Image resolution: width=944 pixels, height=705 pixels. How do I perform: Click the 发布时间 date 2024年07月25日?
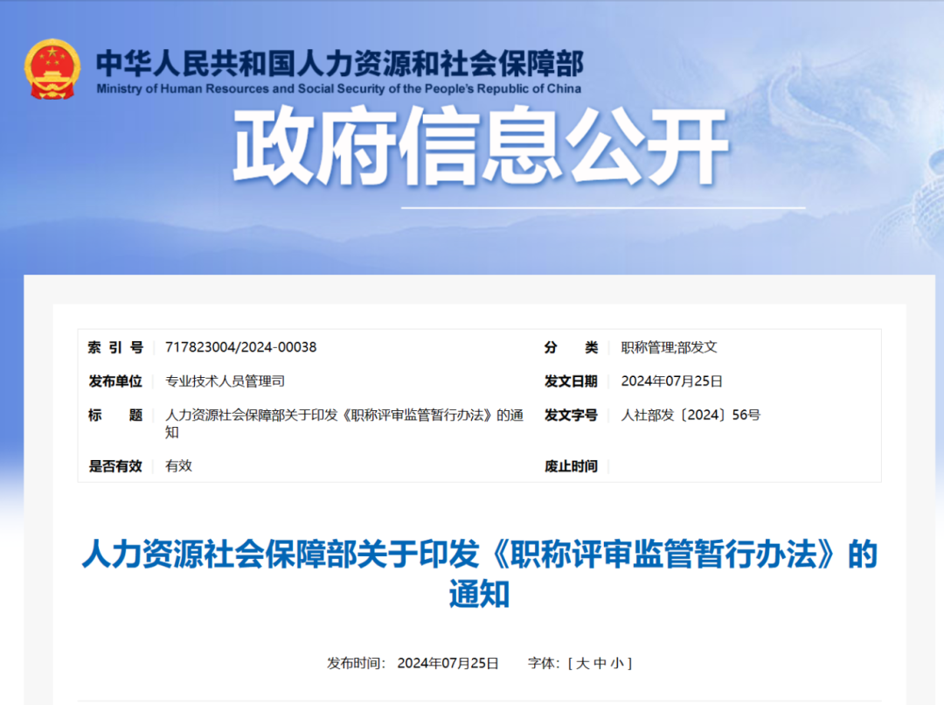448,663
